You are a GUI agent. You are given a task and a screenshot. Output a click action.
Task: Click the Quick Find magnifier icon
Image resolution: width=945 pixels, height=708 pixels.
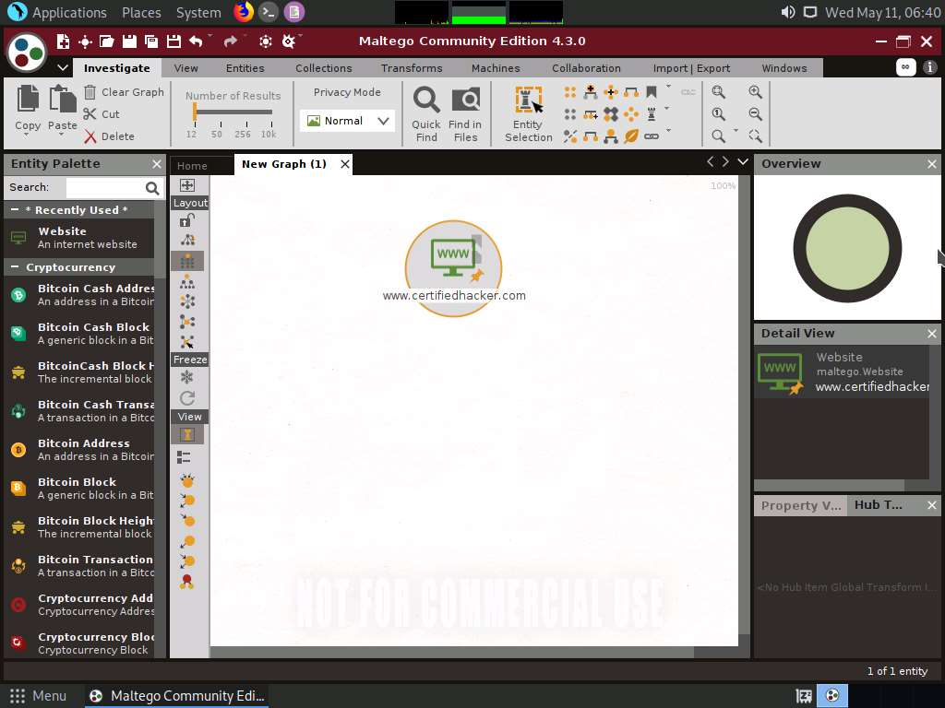click(x=426, y=100)
